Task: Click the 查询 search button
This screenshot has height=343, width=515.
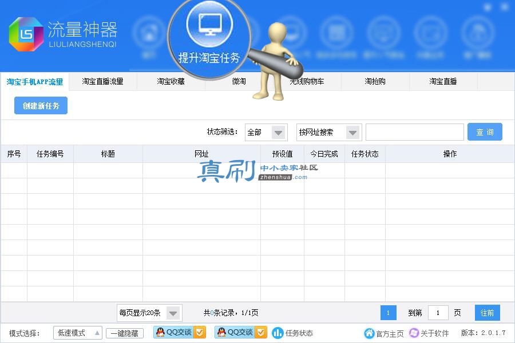Action: (x=485, y=132)
